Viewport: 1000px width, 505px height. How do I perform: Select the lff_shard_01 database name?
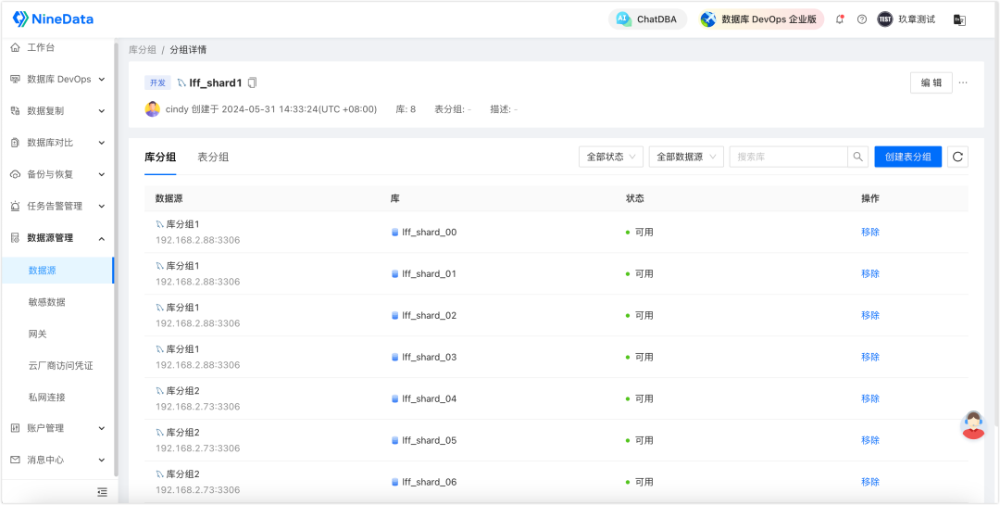point(430,274)
